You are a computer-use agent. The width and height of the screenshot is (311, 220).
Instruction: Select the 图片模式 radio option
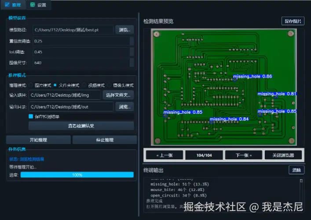[31, 85]
